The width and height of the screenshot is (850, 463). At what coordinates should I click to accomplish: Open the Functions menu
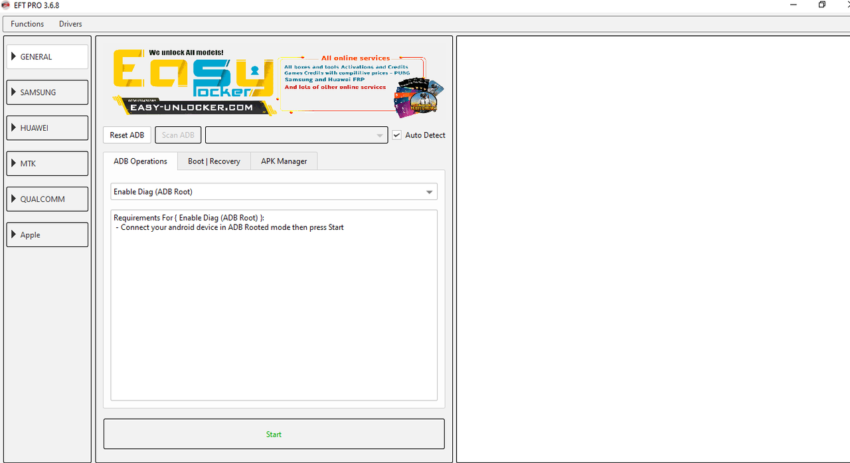point(27,24)
